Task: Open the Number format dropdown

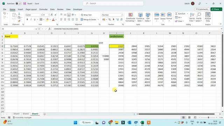Action: [x=122, y=15]
